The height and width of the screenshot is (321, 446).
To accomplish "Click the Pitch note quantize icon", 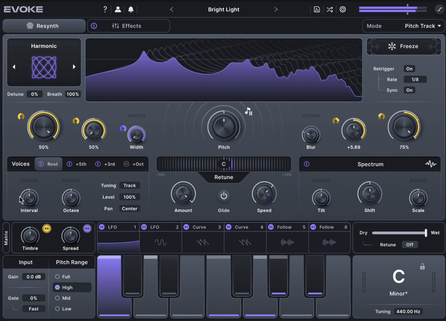I will [249, 111].
